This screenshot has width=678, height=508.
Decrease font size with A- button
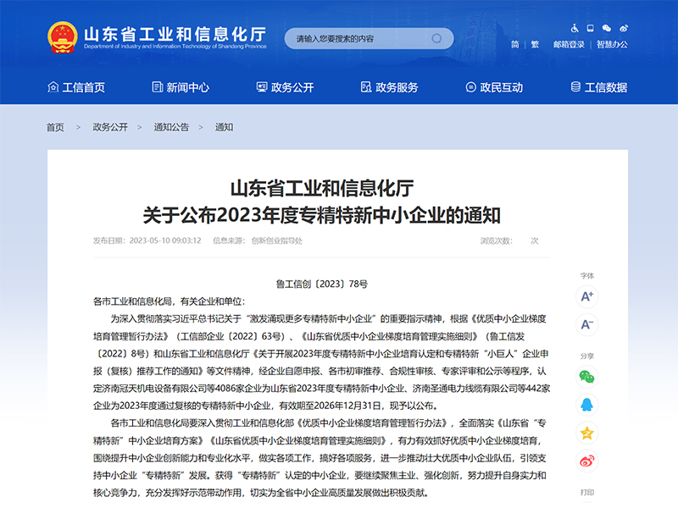[586, 324]
